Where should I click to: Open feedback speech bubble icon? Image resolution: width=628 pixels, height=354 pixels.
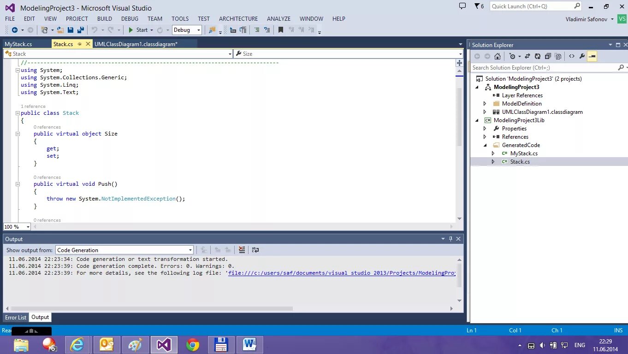462,6
